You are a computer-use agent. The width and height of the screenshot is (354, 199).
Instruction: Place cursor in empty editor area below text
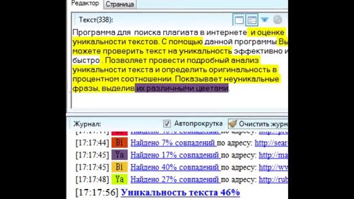click(179, 101)
